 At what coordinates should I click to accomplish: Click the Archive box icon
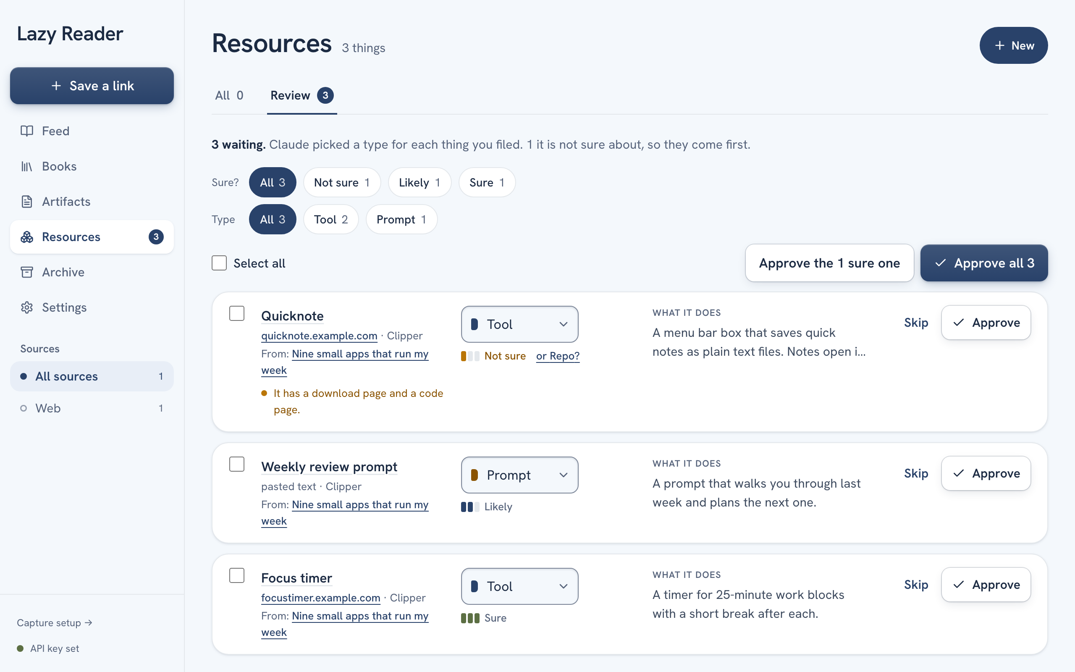tap(26, 272)
